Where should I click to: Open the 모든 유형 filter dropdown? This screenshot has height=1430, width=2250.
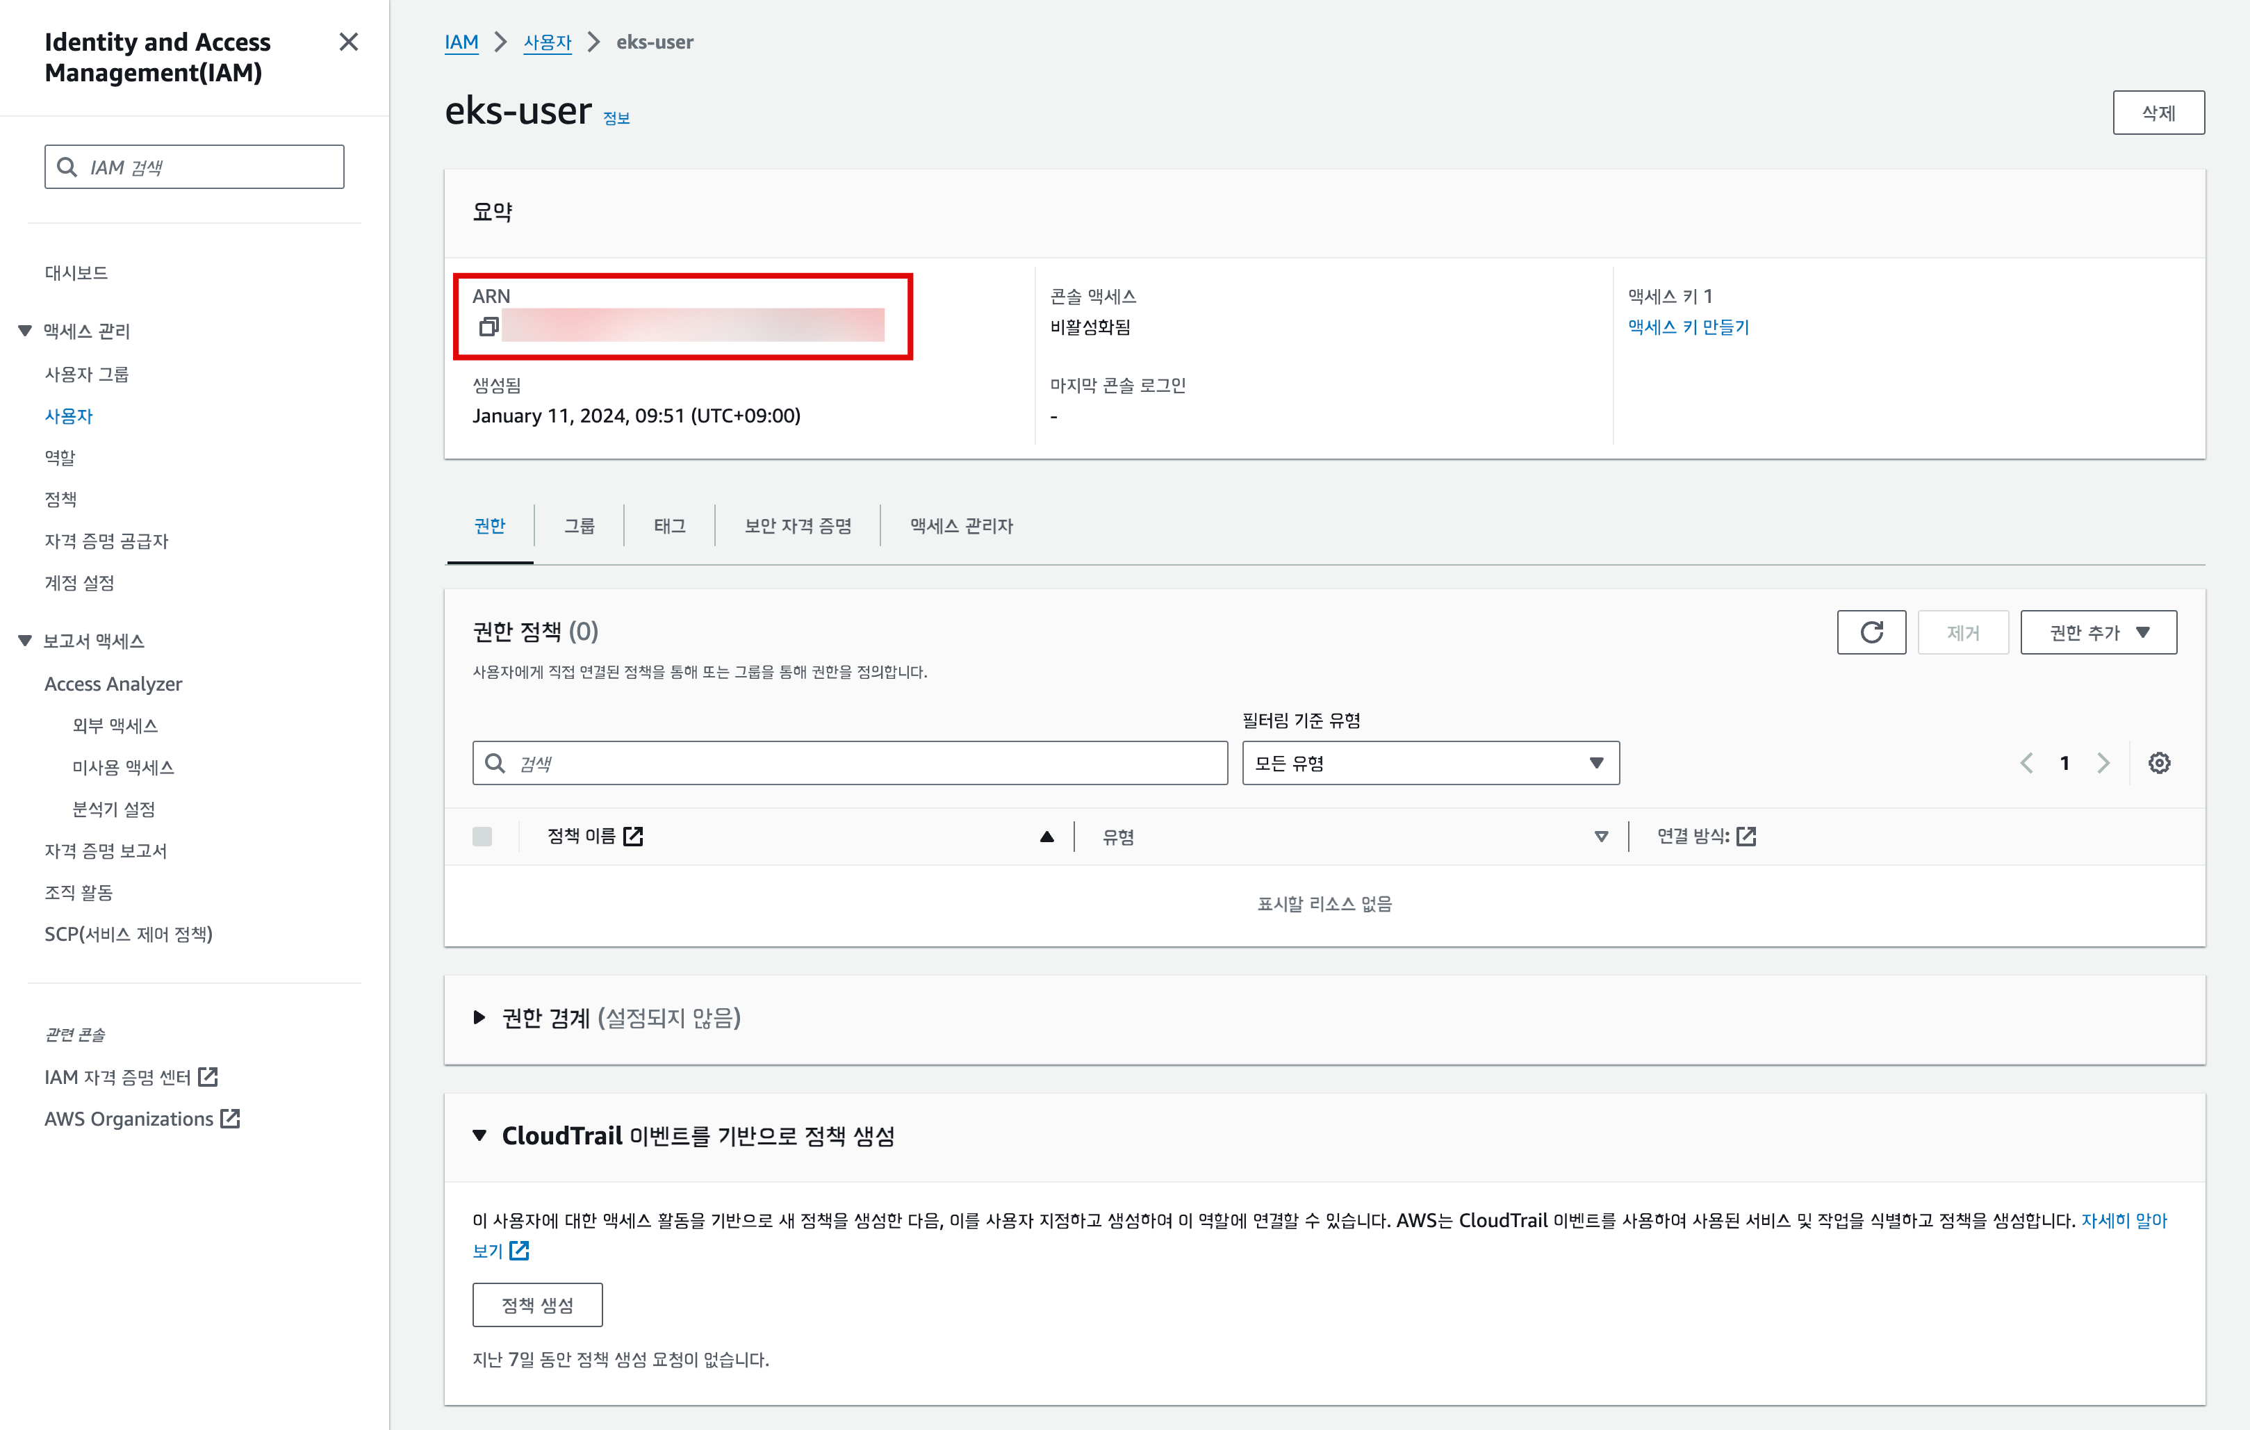1429,763
